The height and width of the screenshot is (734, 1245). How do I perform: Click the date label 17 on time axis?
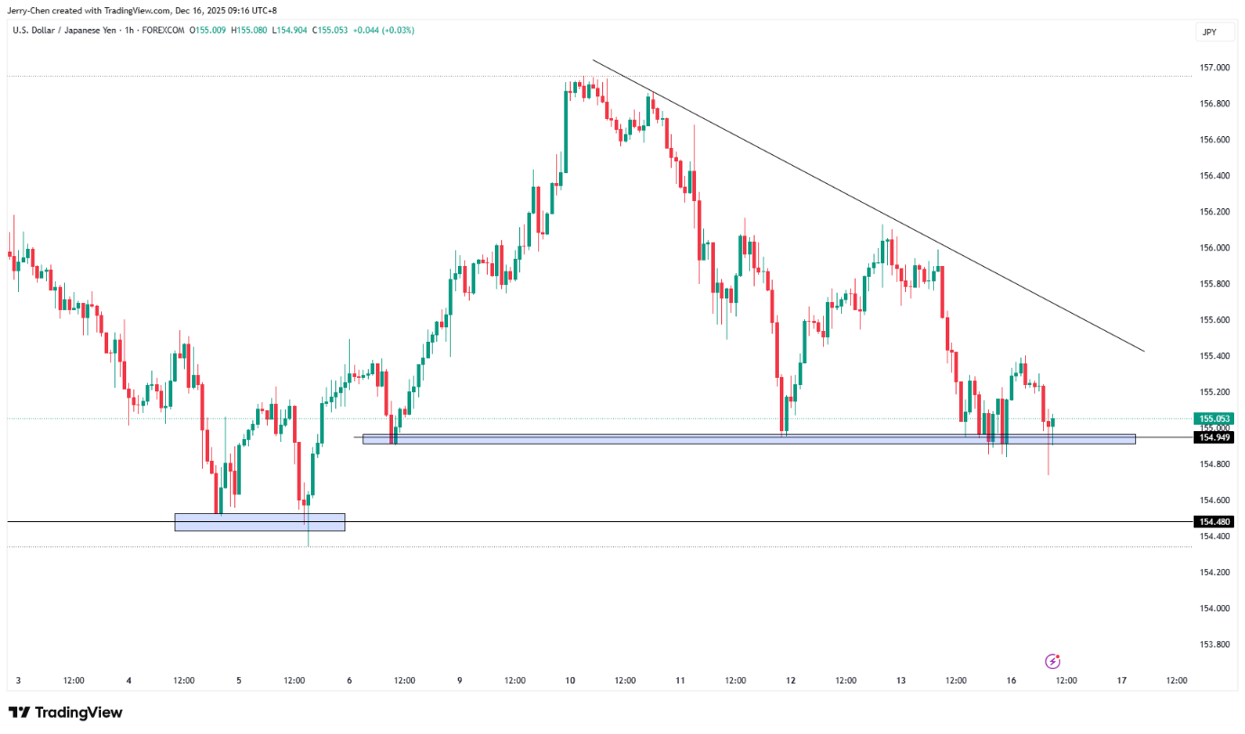tap(1121, 680)
